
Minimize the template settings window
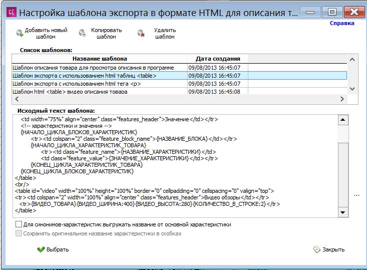[310, 12]
